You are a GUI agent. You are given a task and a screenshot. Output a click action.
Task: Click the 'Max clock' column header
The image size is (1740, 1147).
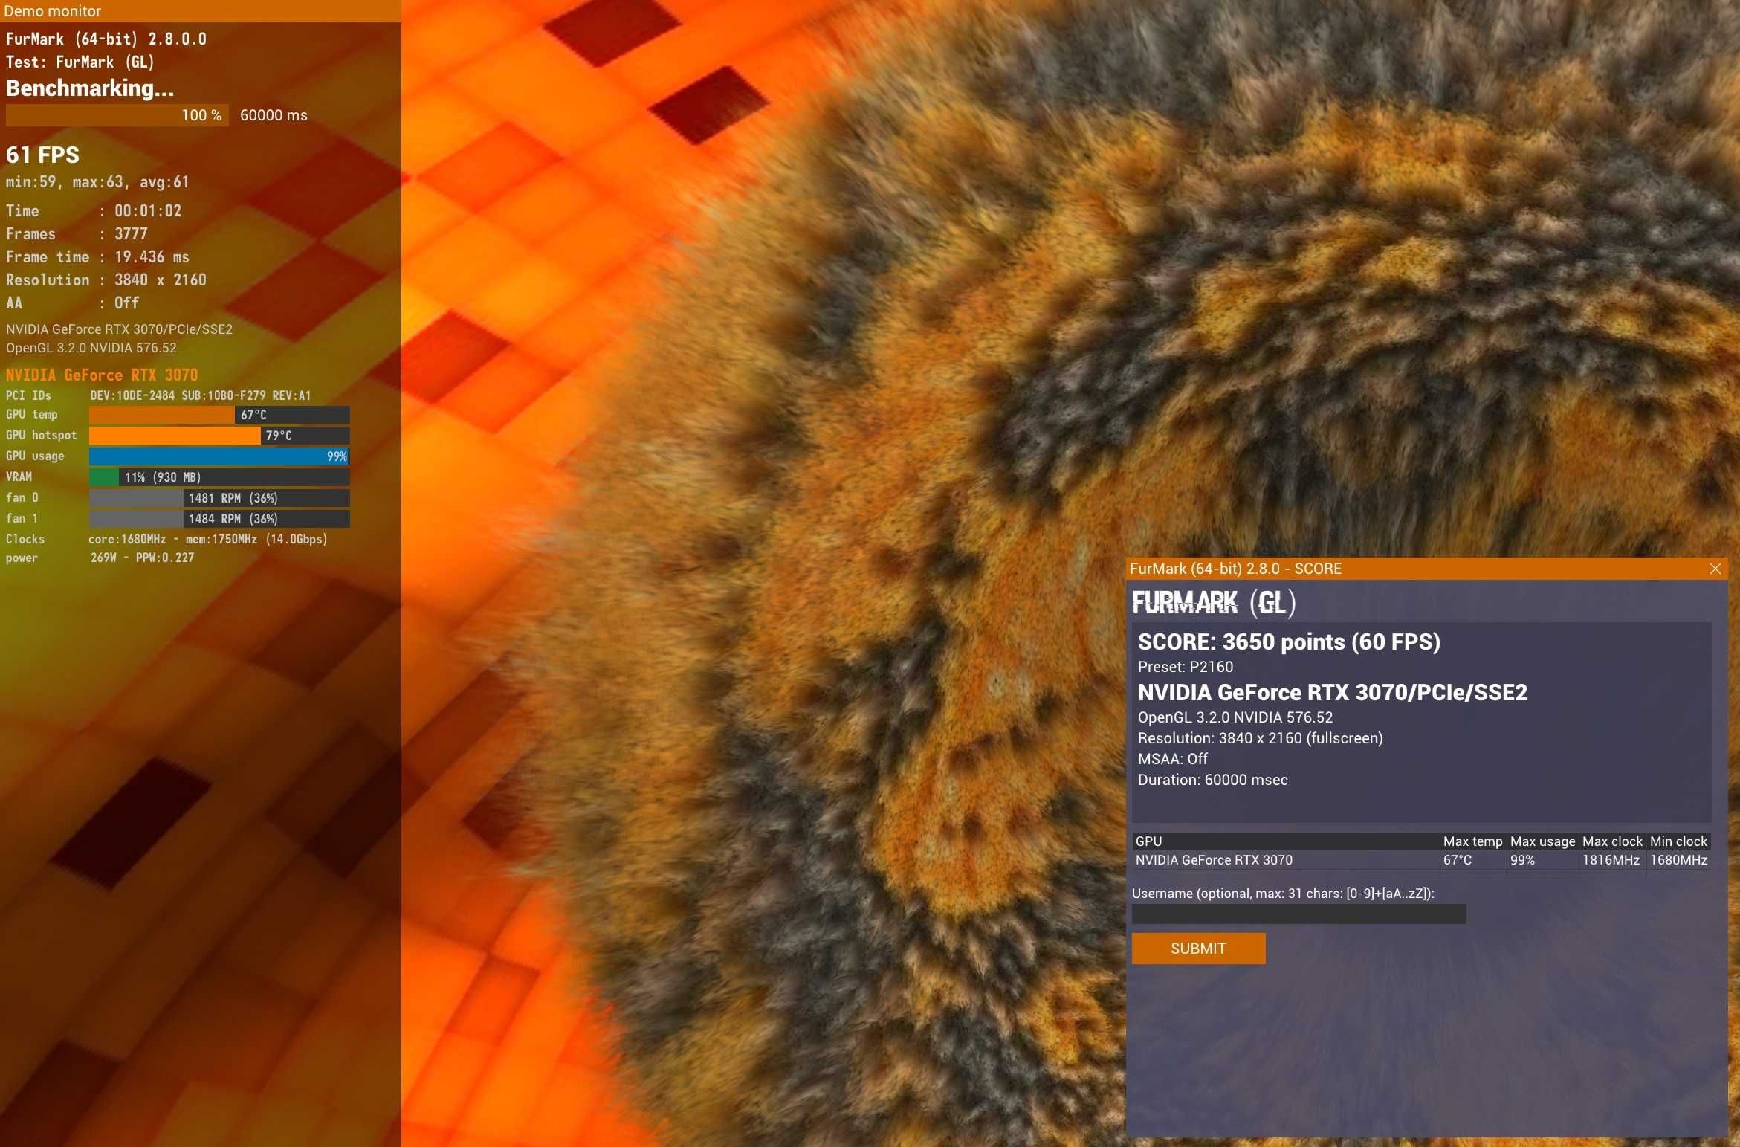tap(1613, 841)
